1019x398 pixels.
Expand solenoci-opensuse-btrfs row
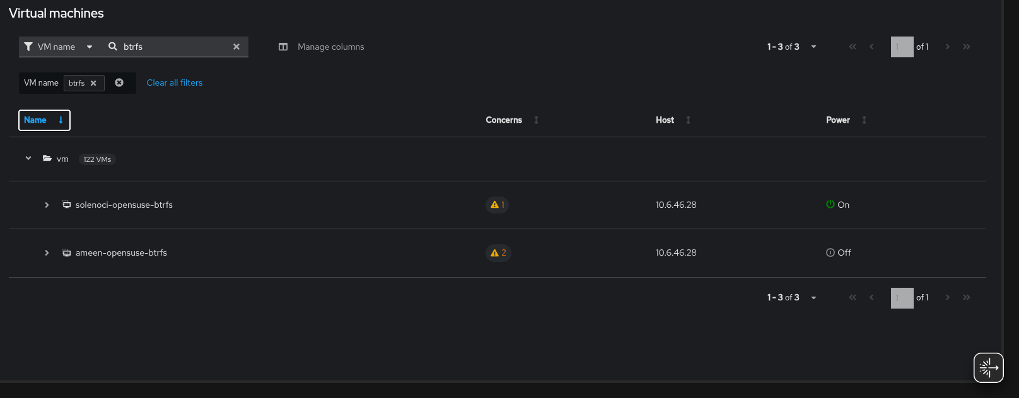[47, 205]
